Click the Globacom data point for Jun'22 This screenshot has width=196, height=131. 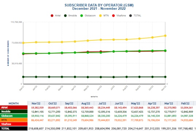[x=101, y=53]
